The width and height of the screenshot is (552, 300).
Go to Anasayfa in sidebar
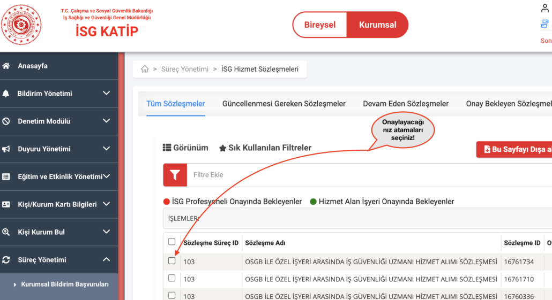click(x=33, y=66)
